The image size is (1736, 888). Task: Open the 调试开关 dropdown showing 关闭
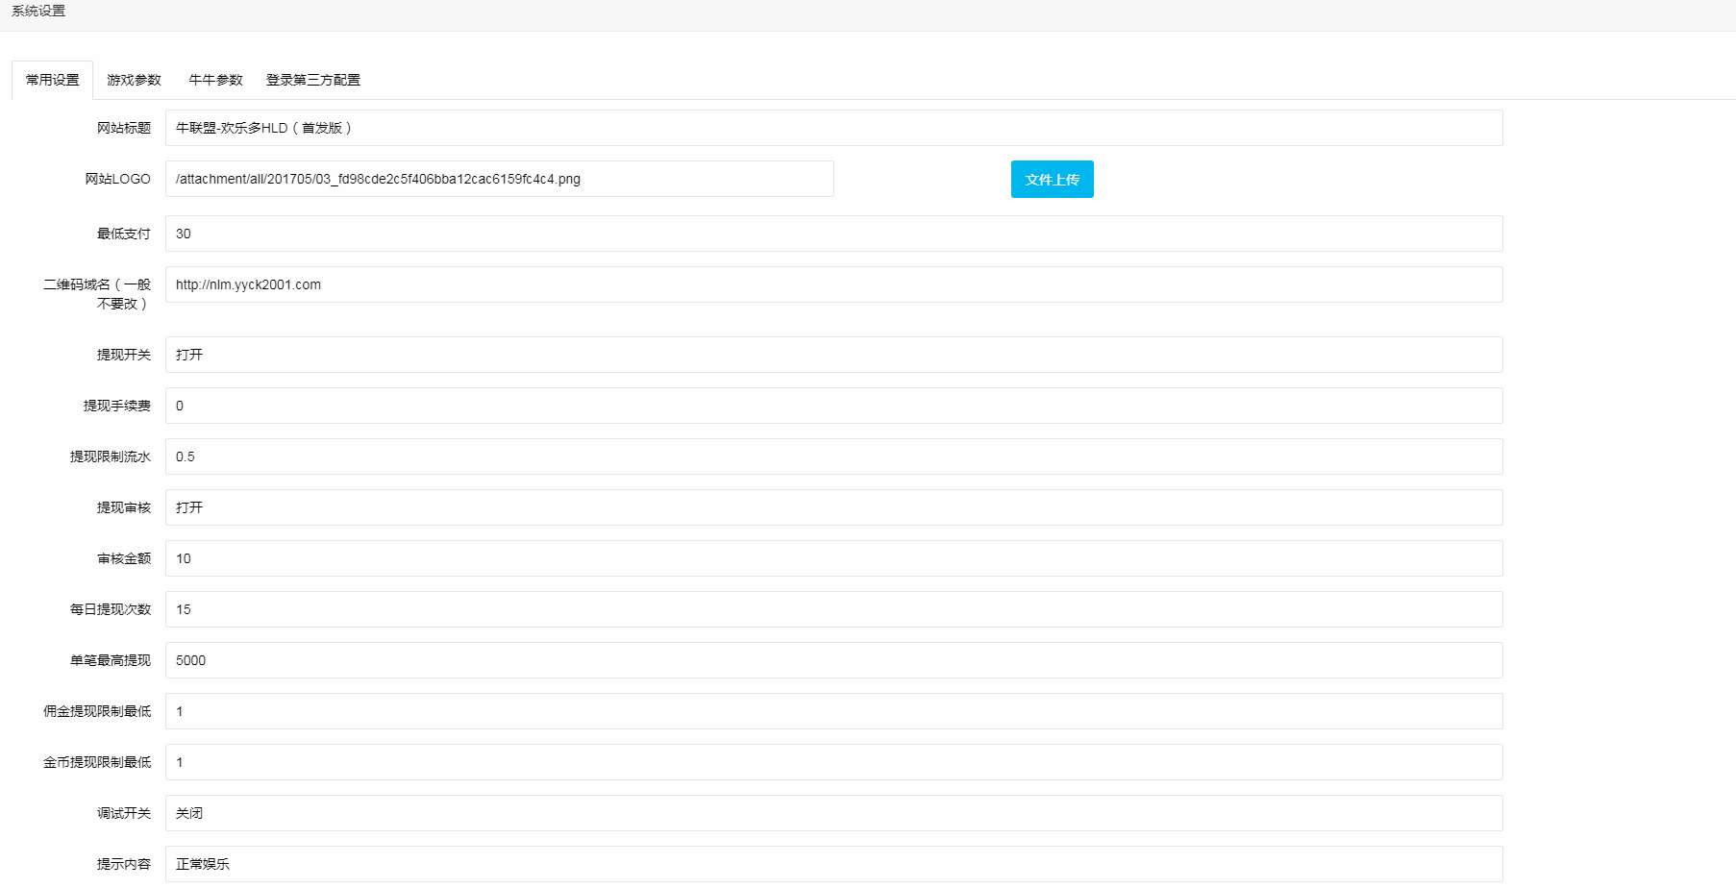tap(833, 813)
